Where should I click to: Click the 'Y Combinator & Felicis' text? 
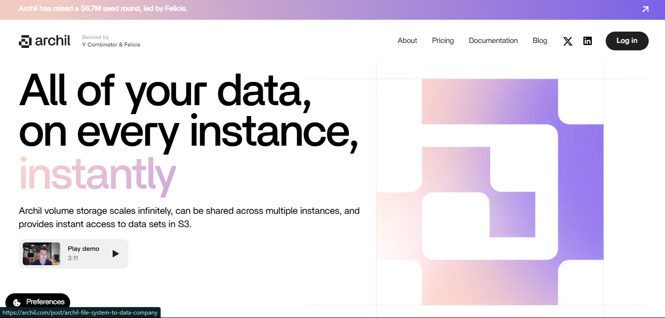coord(111,44)
